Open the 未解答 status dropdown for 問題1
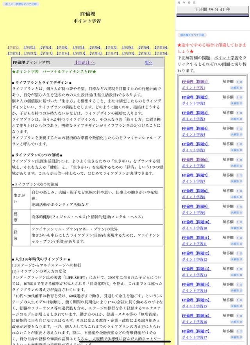 coord(237,88)
